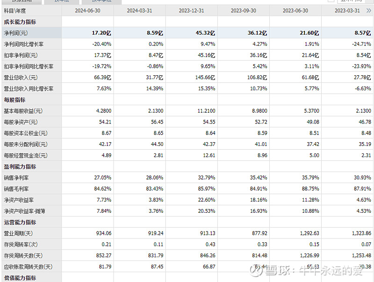Select the 存货周转天数(天) row label
This screenshot has width=374, height=282.
point(23,256)
